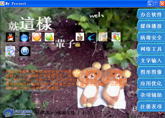165x118 pixels.
Task: Open the blue swift bird icon
Action: pos(92,37)
